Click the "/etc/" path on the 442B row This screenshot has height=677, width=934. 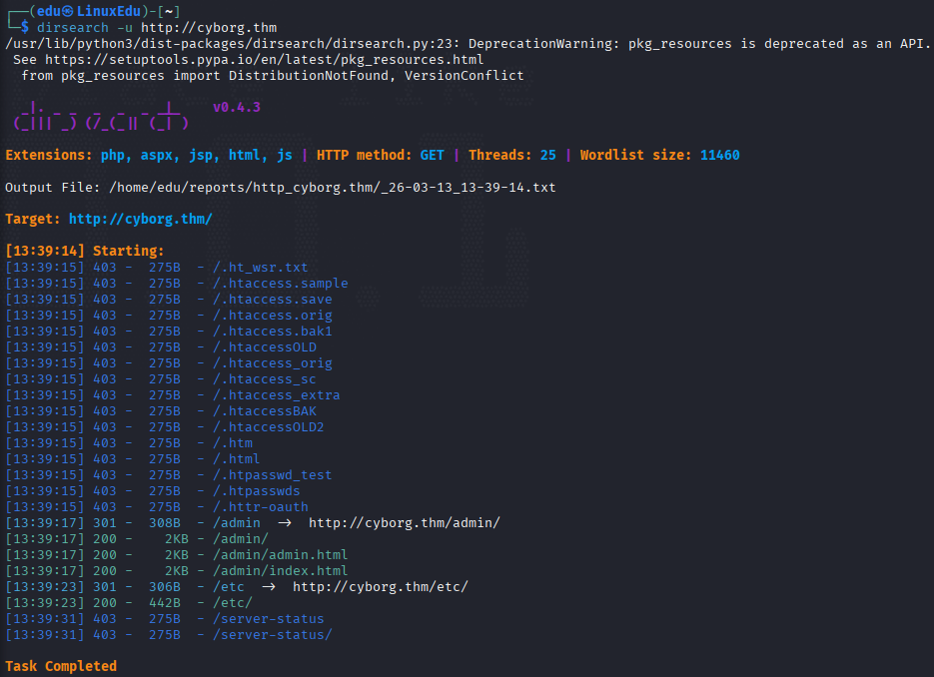(233, 603)
